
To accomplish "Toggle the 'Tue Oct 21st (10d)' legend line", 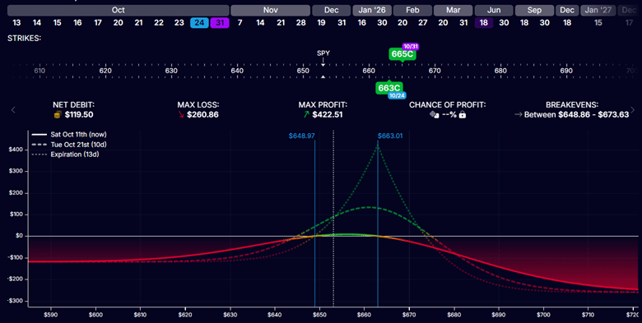I will (70, 145).
